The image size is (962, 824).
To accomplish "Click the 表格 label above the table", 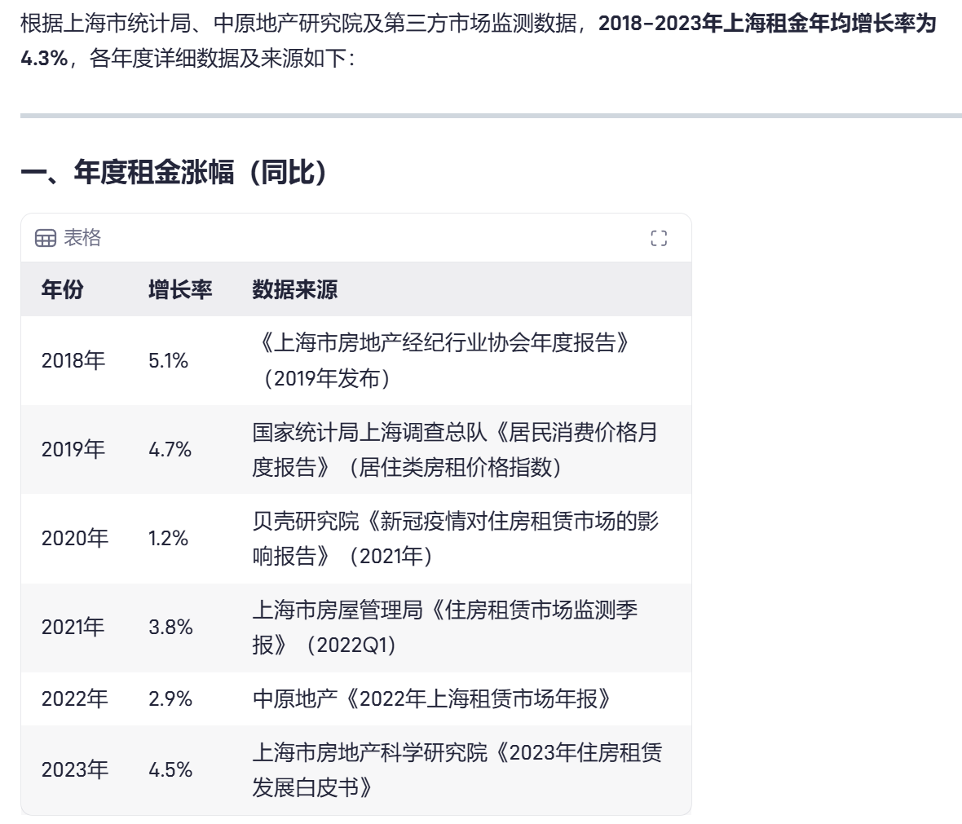I will 82,238.
